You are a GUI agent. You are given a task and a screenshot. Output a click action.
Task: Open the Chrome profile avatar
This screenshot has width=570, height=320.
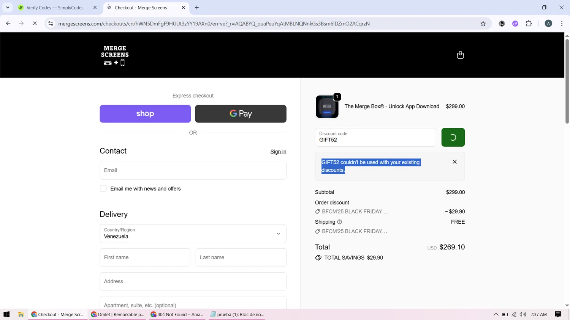pyautogui.click(x=548, y=24)
